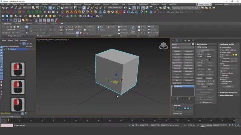
Task: Click the Pin Stack icon
Action: (x=173, y=99)
